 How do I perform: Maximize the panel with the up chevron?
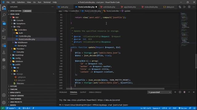(189, 92)
